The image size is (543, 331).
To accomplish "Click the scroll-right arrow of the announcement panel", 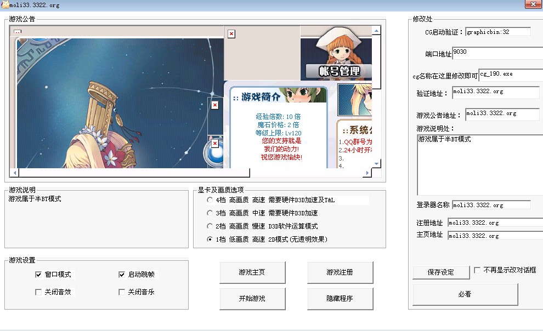I will (x=366, y=173).
